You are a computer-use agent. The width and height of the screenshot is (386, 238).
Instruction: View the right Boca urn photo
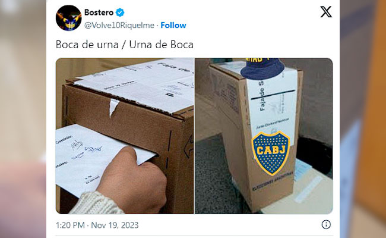pos(264,136)
